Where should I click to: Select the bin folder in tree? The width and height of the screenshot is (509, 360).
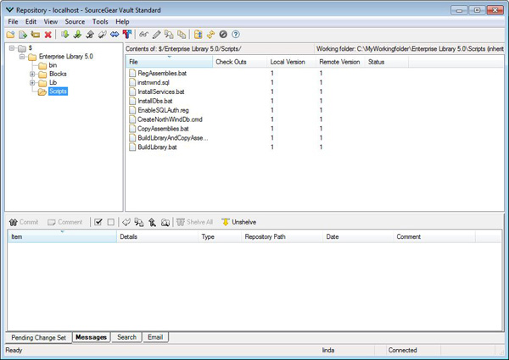point(53,64)
